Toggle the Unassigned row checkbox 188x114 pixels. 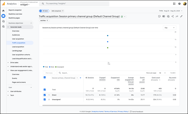[x=45, y=100]
